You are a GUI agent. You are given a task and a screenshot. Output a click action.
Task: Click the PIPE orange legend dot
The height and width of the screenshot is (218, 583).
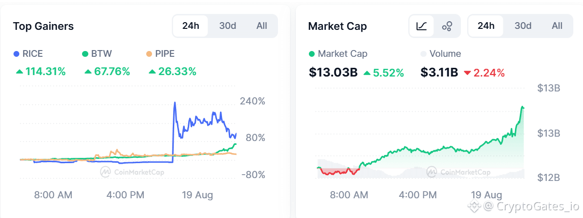150,54
